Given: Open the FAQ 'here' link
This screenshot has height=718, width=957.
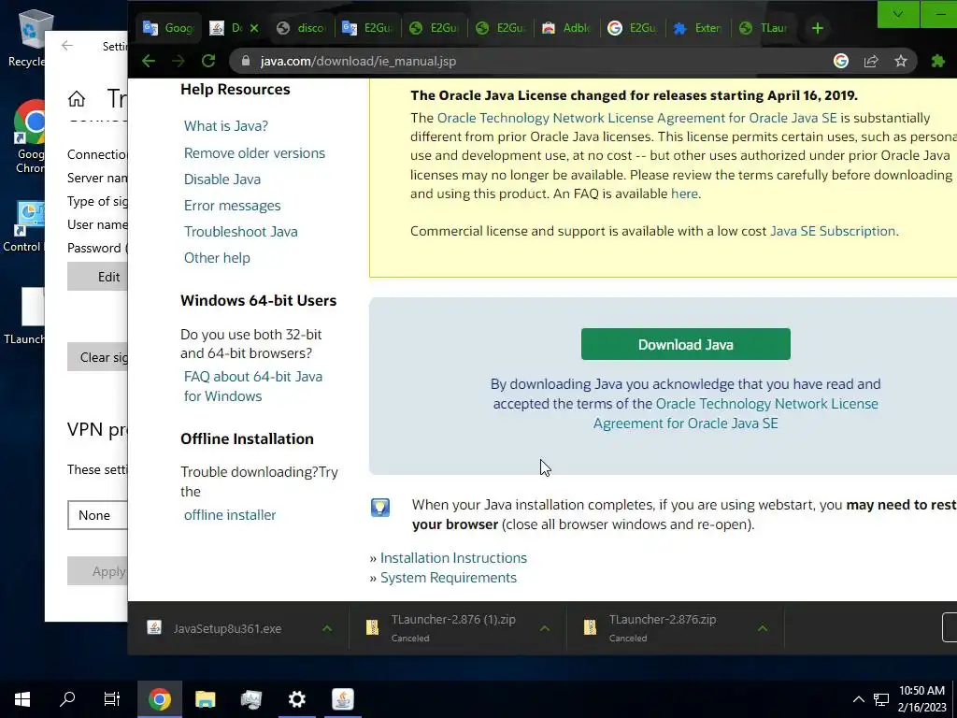Looking at the screenshot, I should coord(684,194).
